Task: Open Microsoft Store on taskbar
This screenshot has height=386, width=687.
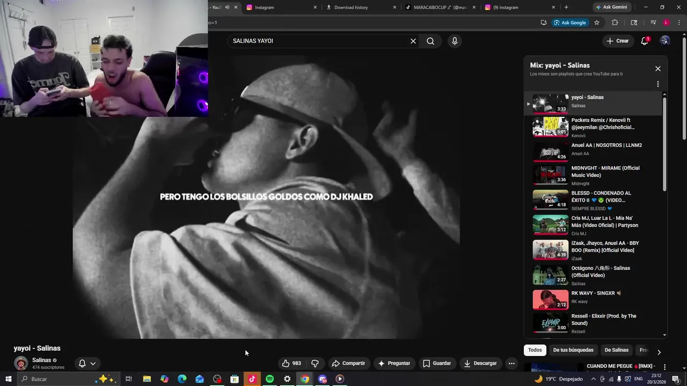Action: (235, 379)
